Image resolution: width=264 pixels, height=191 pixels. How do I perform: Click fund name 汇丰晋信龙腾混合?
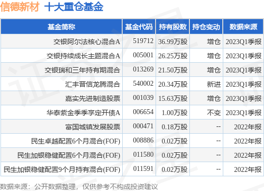point(93,84)
